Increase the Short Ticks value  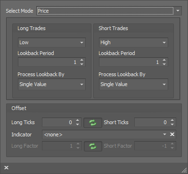[172, 120]
